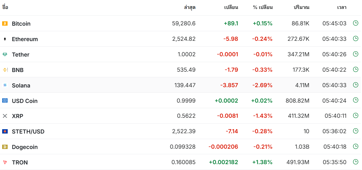Click the Bitcoin coin logo icon

(5, 23)
